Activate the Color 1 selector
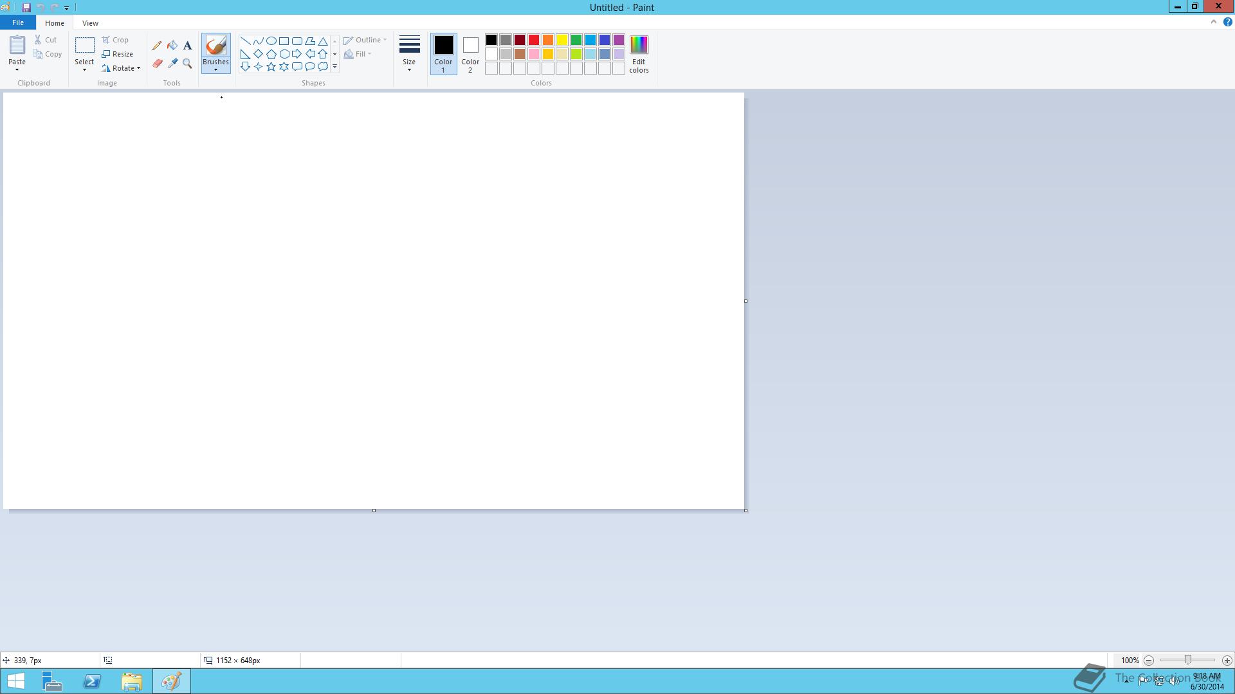Image resolution: width=1235 pixels, height=694 pixels. 443,53
